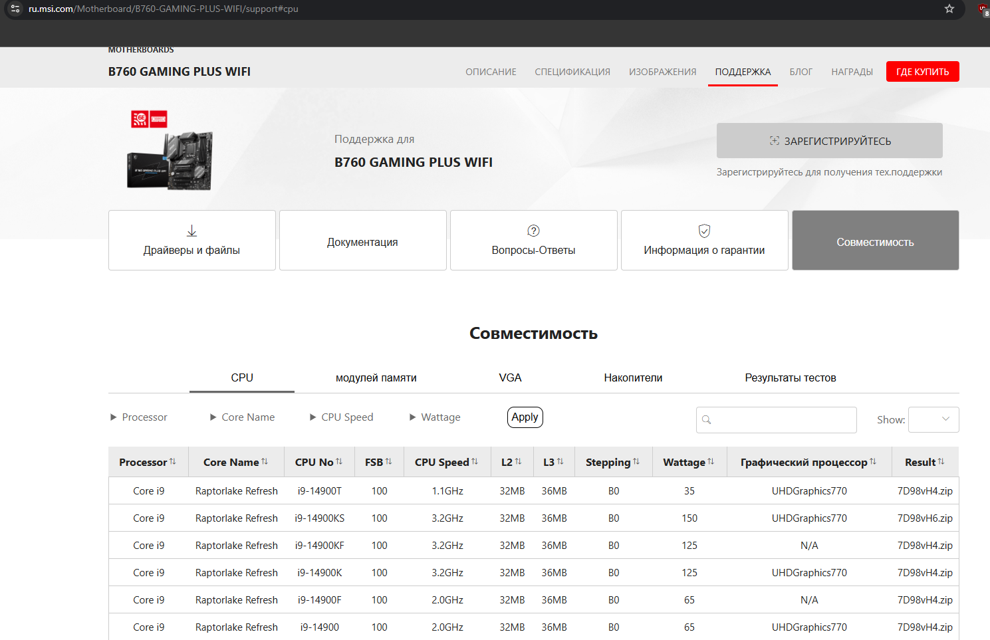Sort table by Result column arrows
990x640 pixels.
(941, 461)
